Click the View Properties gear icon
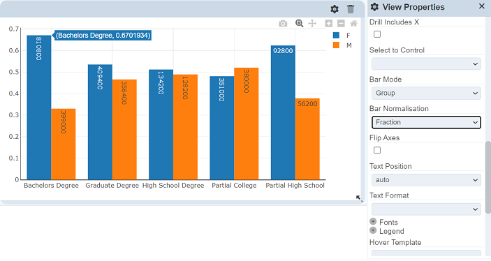 point(374,7)
